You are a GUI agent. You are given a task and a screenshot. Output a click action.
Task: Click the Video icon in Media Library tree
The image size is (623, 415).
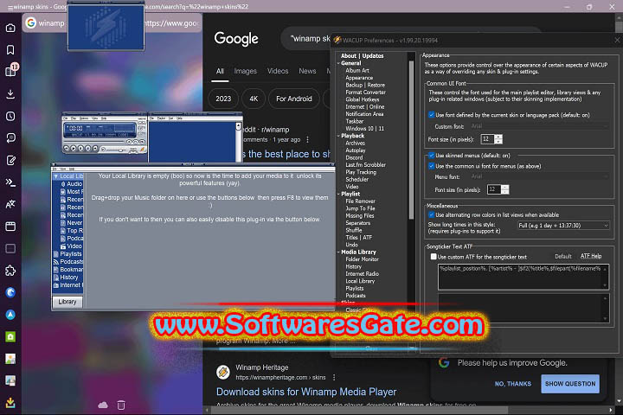pos(63,246)
